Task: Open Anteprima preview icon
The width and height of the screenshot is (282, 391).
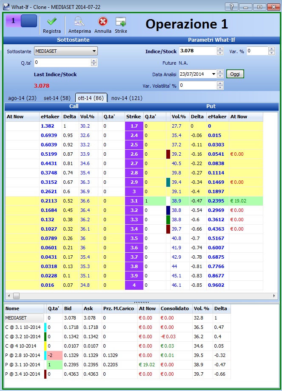Action: tap(80, 22)
